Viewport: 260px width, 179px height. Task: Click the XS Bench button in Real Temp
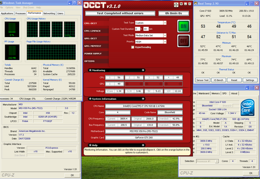click(218, 80)
